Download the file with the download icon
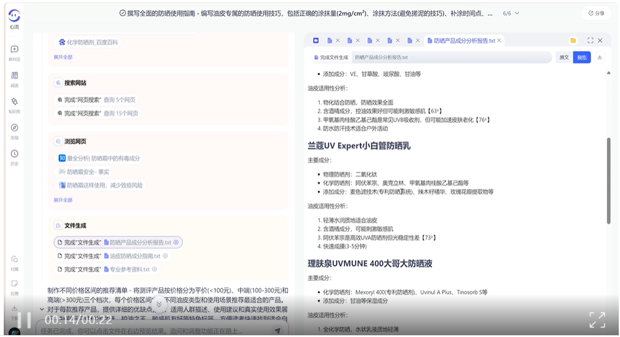The height and width of the screenshot is (337, 620). pyautogui.click(x=600, y=58)
